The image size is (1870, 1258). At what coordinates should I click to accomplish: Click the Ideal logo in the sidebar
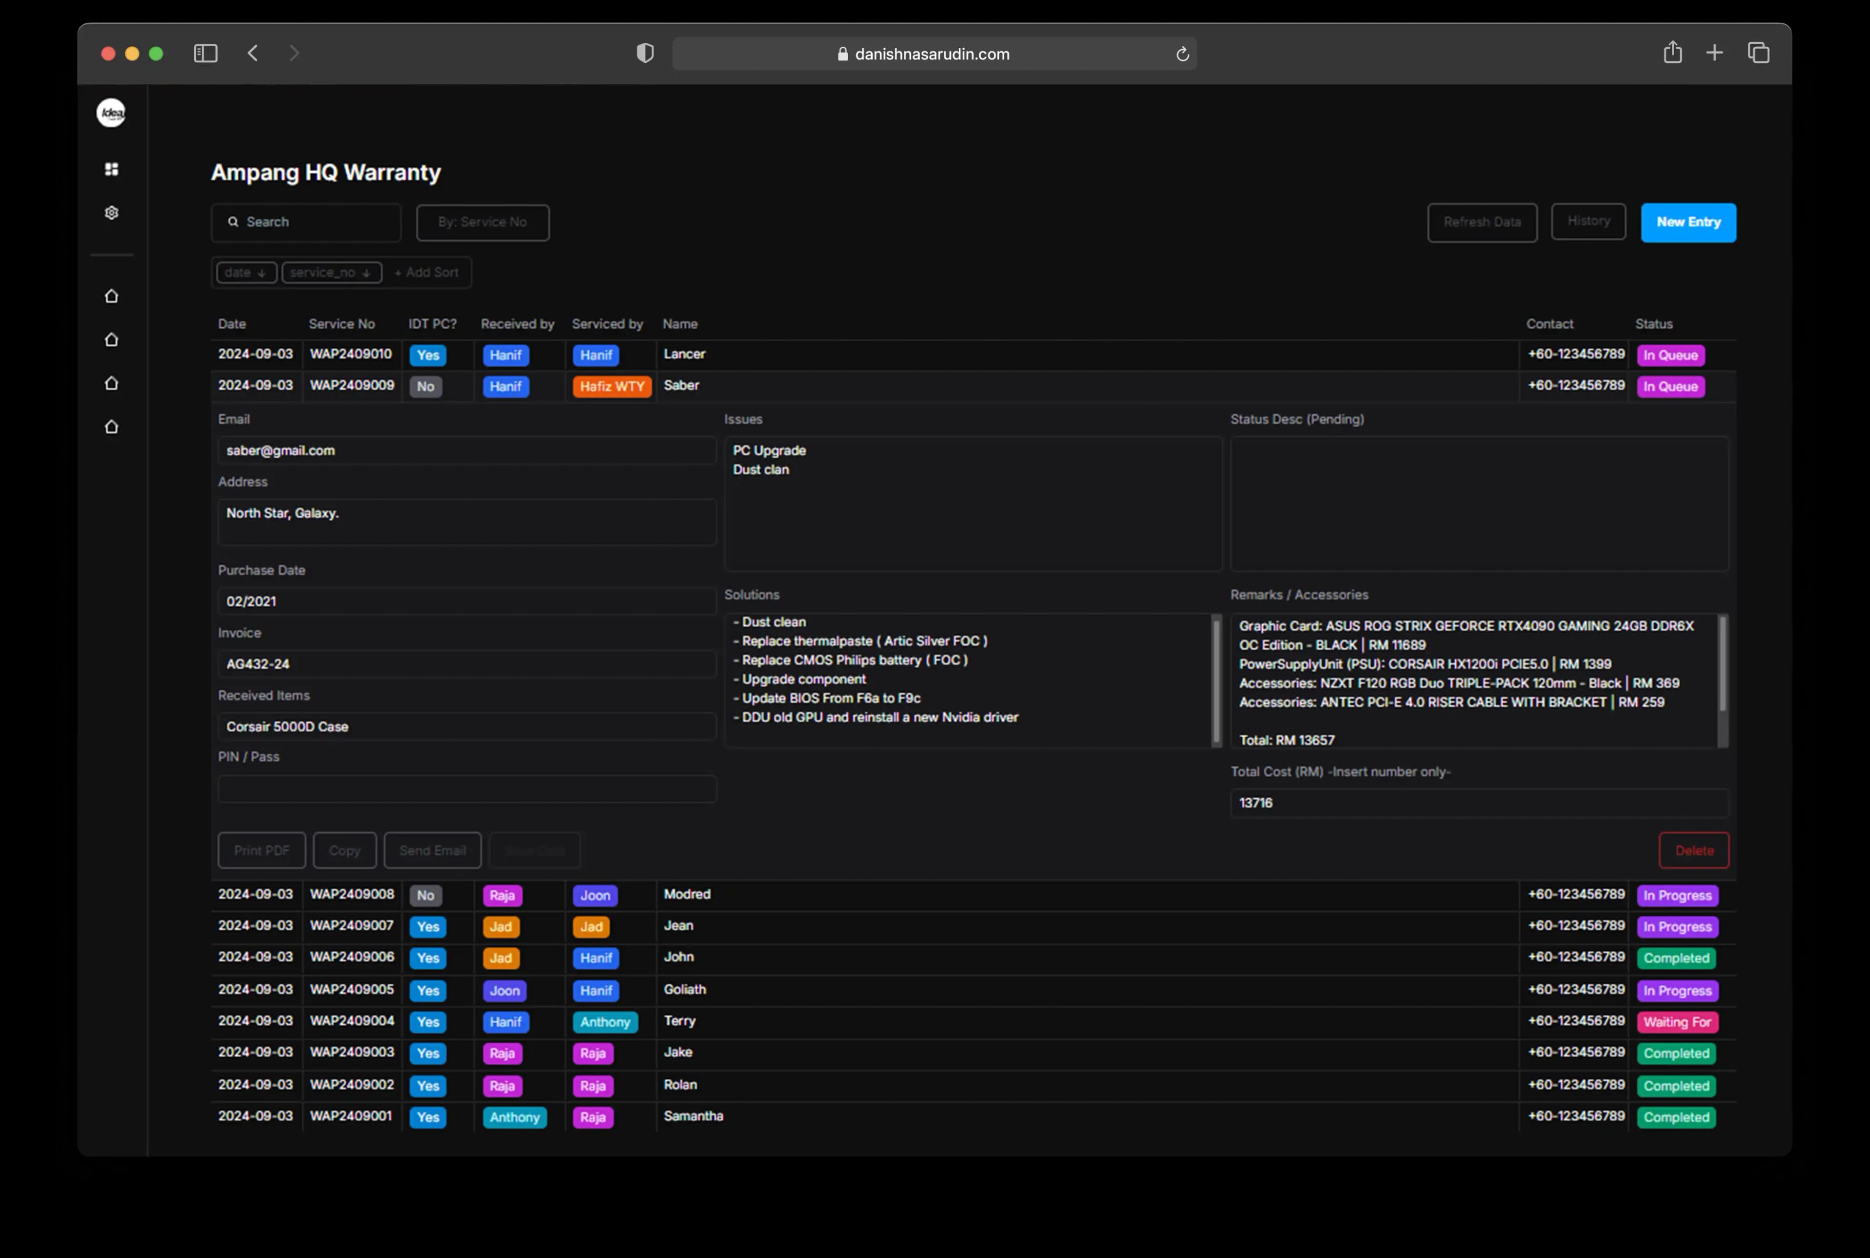point(112,113)
